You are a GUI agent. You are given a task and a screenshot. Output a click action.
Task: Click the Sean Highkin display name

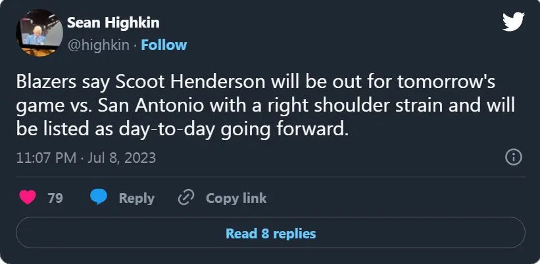point(113,23)
